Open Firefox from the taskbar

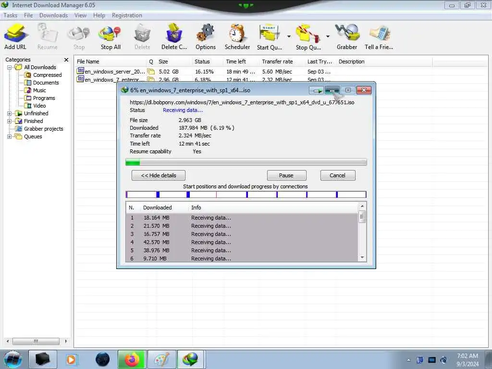tap(132, 359)
